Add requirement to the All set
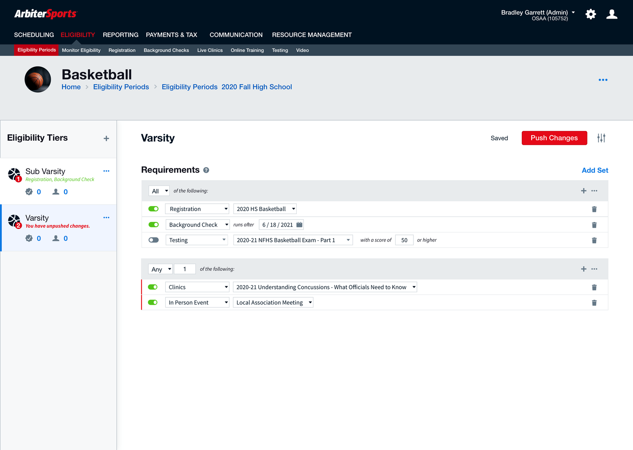 (x=584, y=191)
